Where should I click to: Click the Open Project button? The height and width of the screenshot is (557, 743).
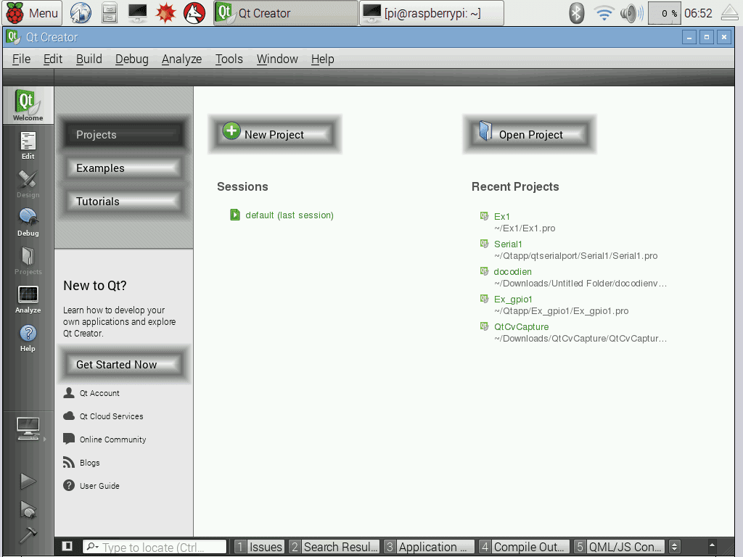[530, 134]
